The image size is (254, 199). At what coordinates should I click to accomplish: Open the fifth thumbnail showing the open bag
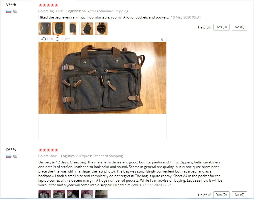(x=101, y=29)
